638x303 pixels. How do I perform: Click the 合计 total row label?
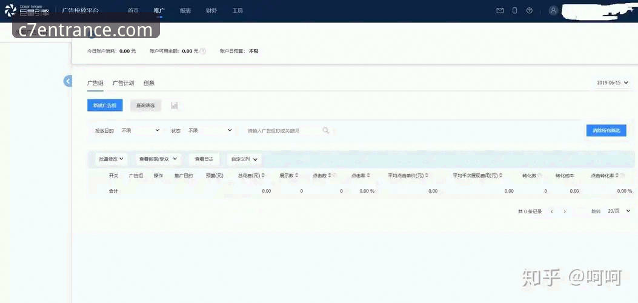[x=113, y=191]
